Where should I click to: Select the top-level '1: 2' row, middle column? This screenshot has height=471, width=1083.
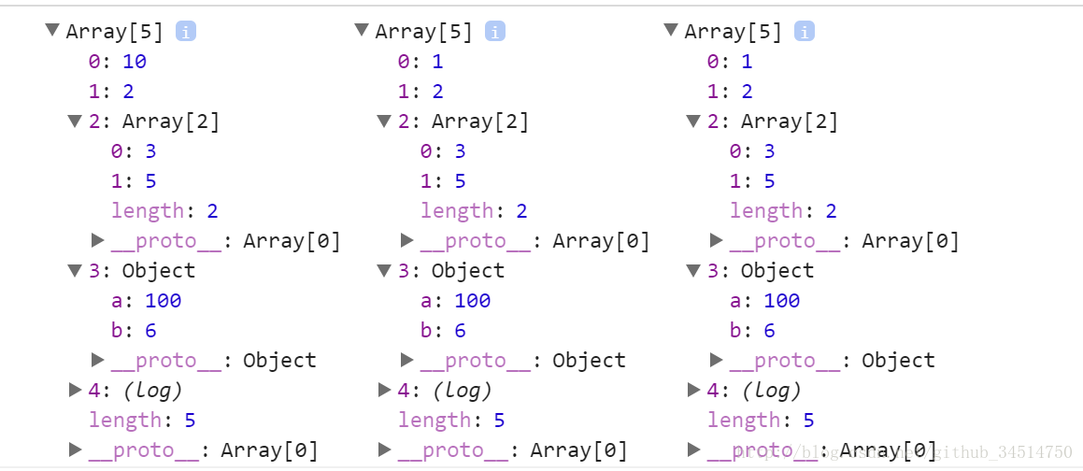[x=420, y=92]
